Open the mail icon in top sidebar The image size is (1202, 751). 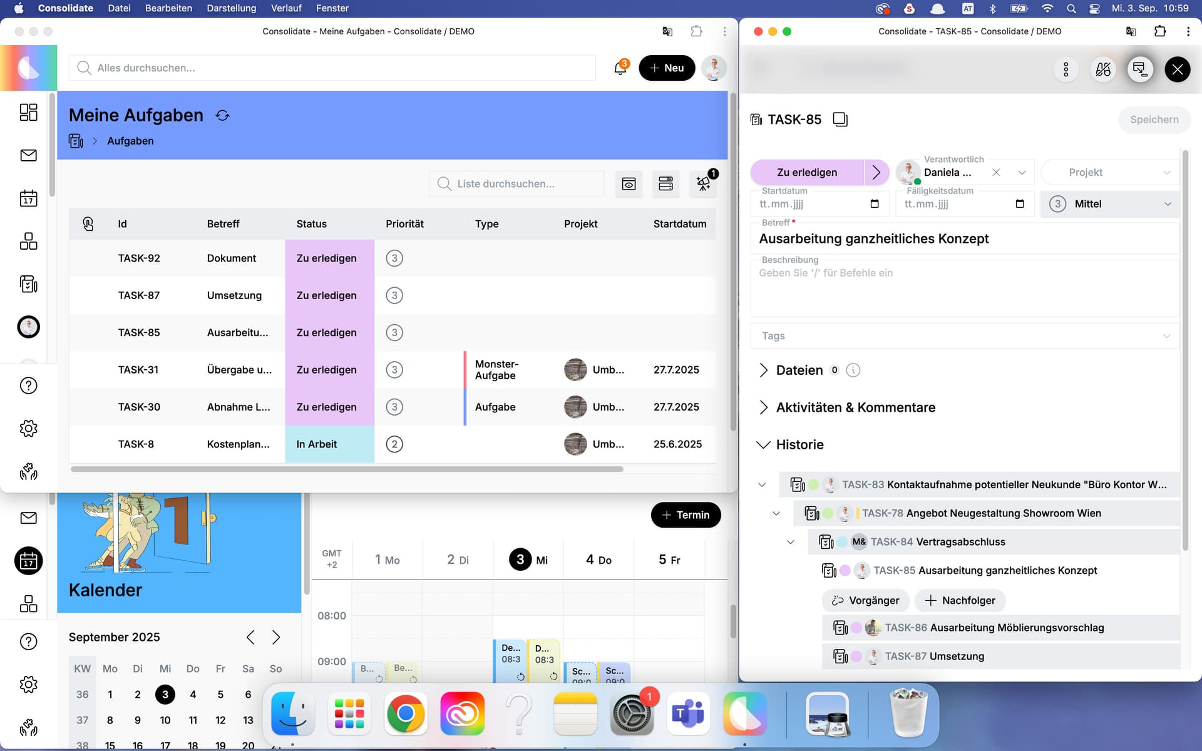(x=28, y=155)
